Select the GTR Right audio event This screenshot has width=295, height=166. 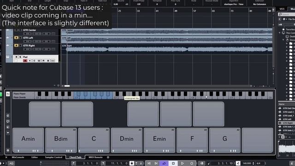[x=167, y=49]
